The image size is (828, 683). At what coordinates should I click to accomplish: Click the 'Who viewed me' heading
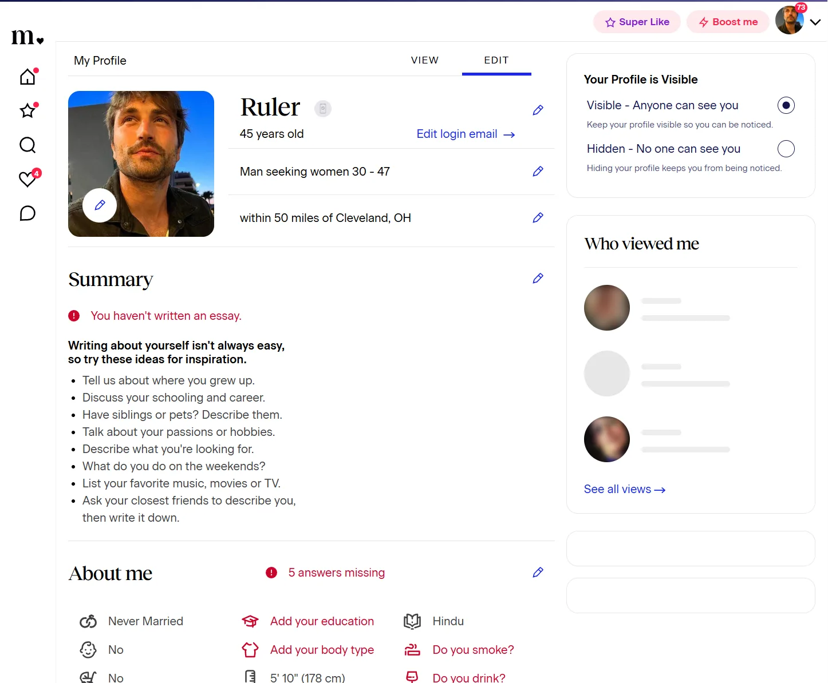point(642,244)
